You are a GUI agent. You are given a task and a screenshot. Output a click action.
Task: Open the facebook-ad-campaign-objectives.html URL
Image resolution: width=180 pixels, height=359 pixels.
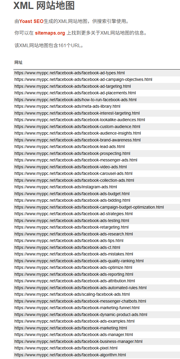pos(83,79)
